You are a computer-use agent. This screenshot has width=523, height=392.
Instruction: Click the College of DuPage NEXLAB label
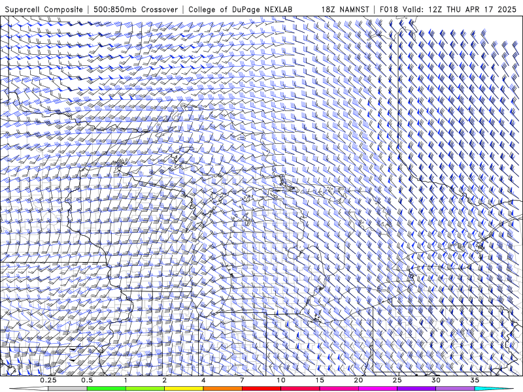click(240, 9)
